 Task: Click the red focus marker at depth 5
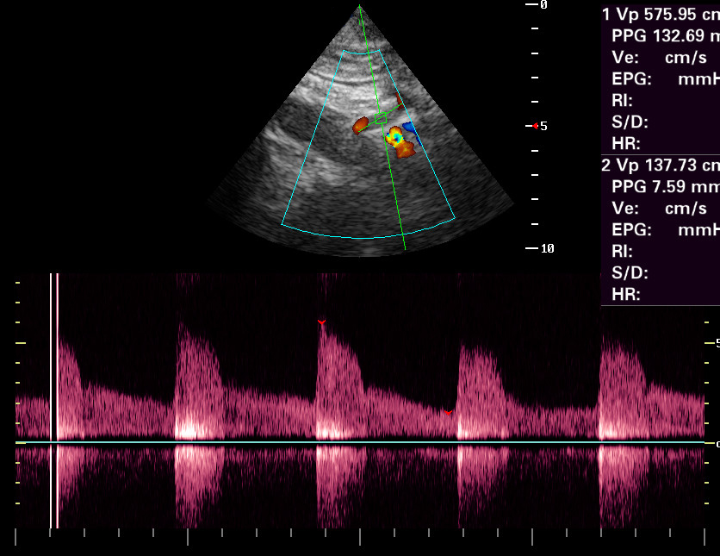(x=535, y=126)
